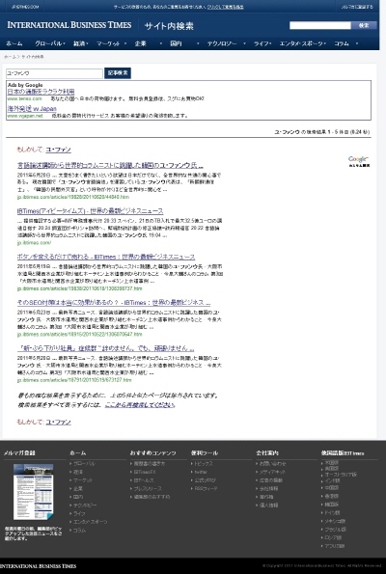Open the コラム navigation menu
This screenshot has width=386, height=574.
click(x=342, y=43)
